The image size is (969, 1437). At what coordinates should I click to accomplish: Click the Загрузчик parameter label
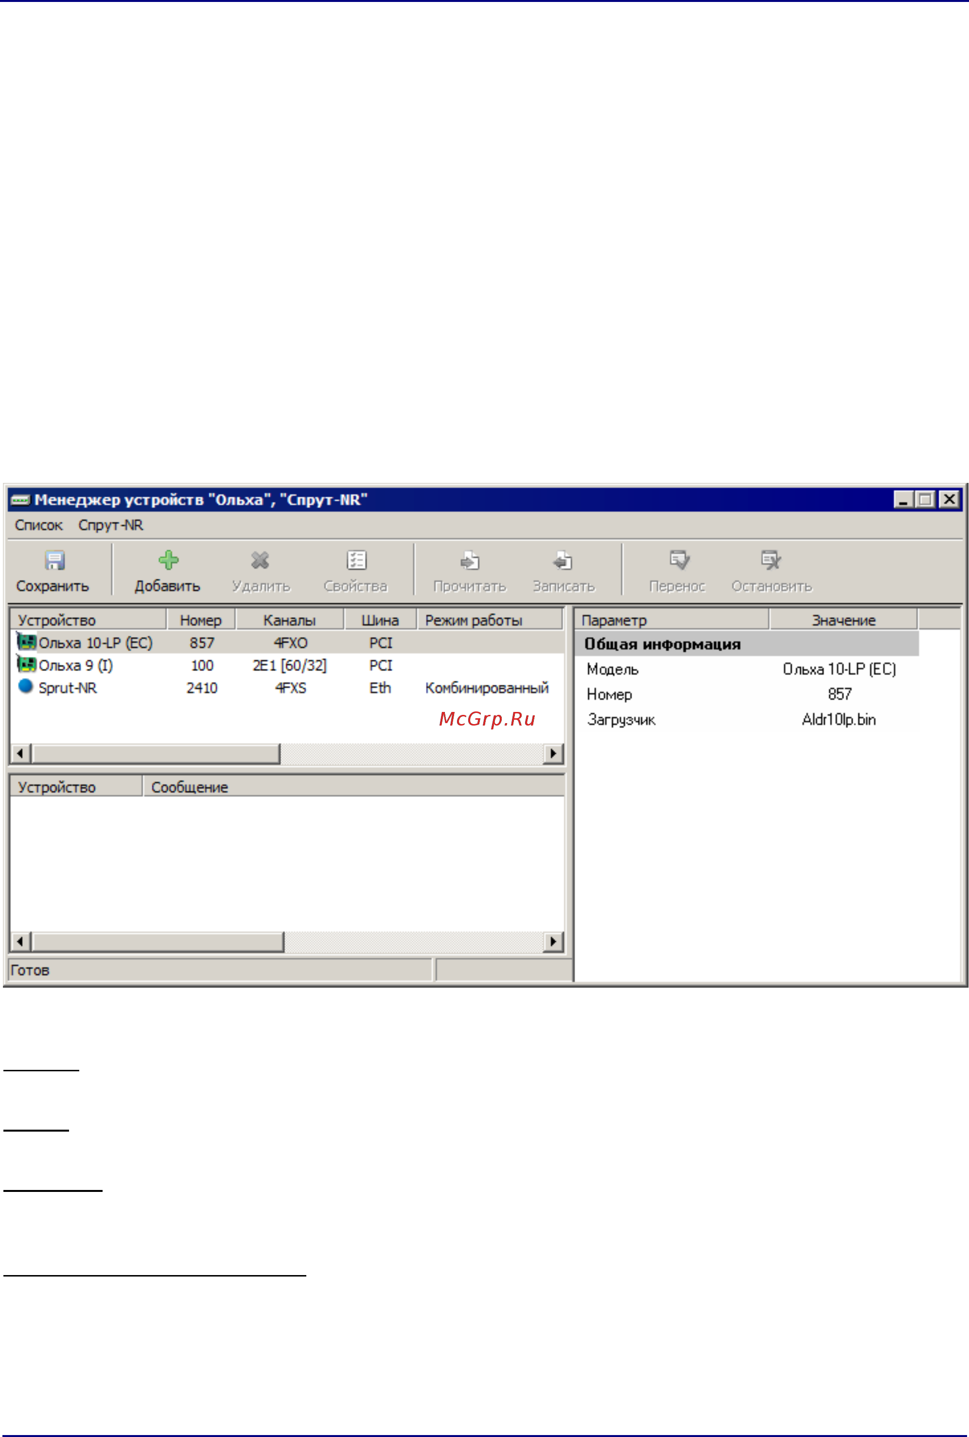[621, 720]
